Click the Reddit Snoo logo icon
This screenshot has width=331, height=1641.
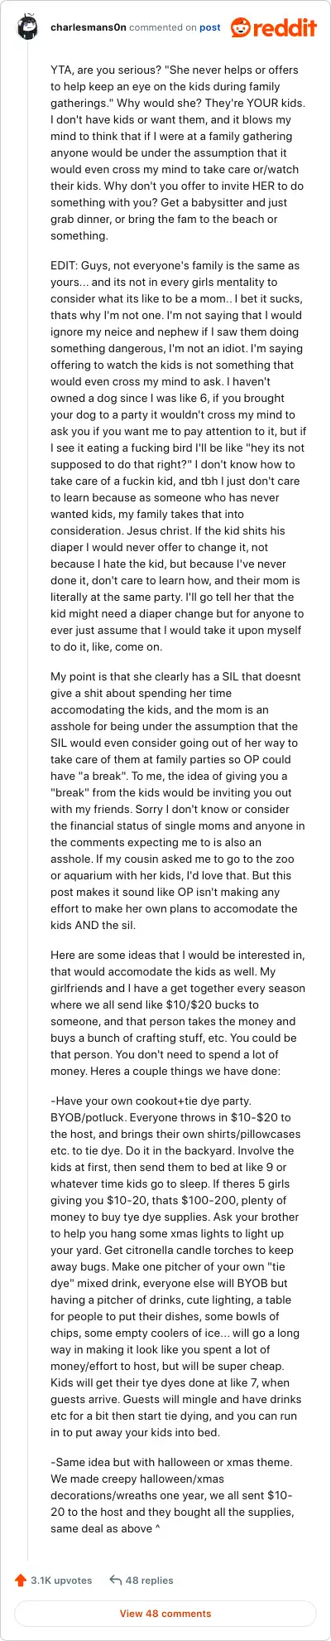(243, 27)
